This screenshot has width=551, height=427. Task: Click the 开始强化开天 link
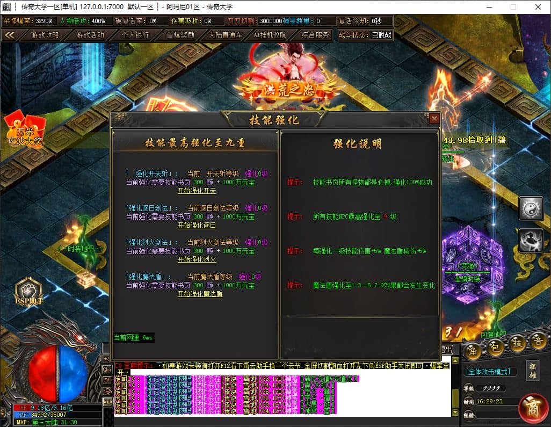(x=197, y=191)
